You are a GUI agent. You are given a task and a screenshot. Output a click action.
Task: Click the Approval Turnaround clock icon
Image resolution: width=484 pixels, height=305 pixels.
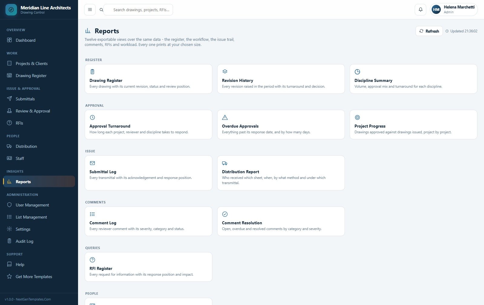pos(92,117)
